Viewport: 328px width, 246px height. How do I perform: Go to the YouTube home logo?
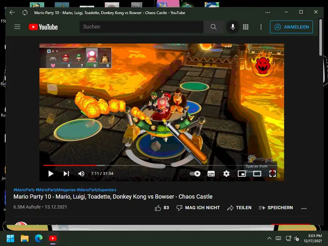43,27
